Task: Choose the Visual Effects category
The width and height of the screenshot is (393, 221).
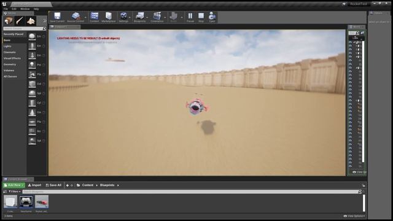Action: coord(12,58)
